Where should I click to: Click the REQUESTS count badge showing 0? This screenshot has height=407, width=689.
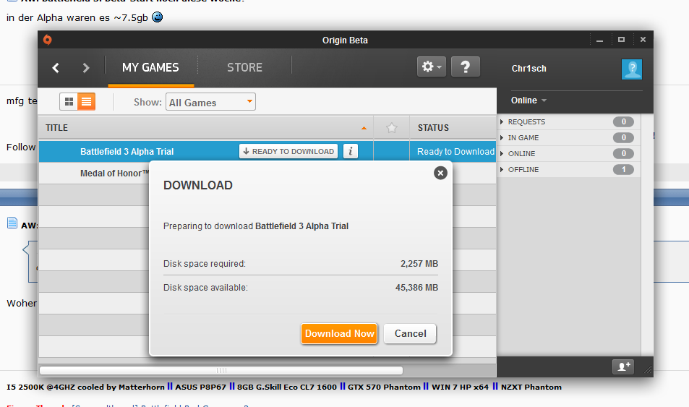[623, 121]
